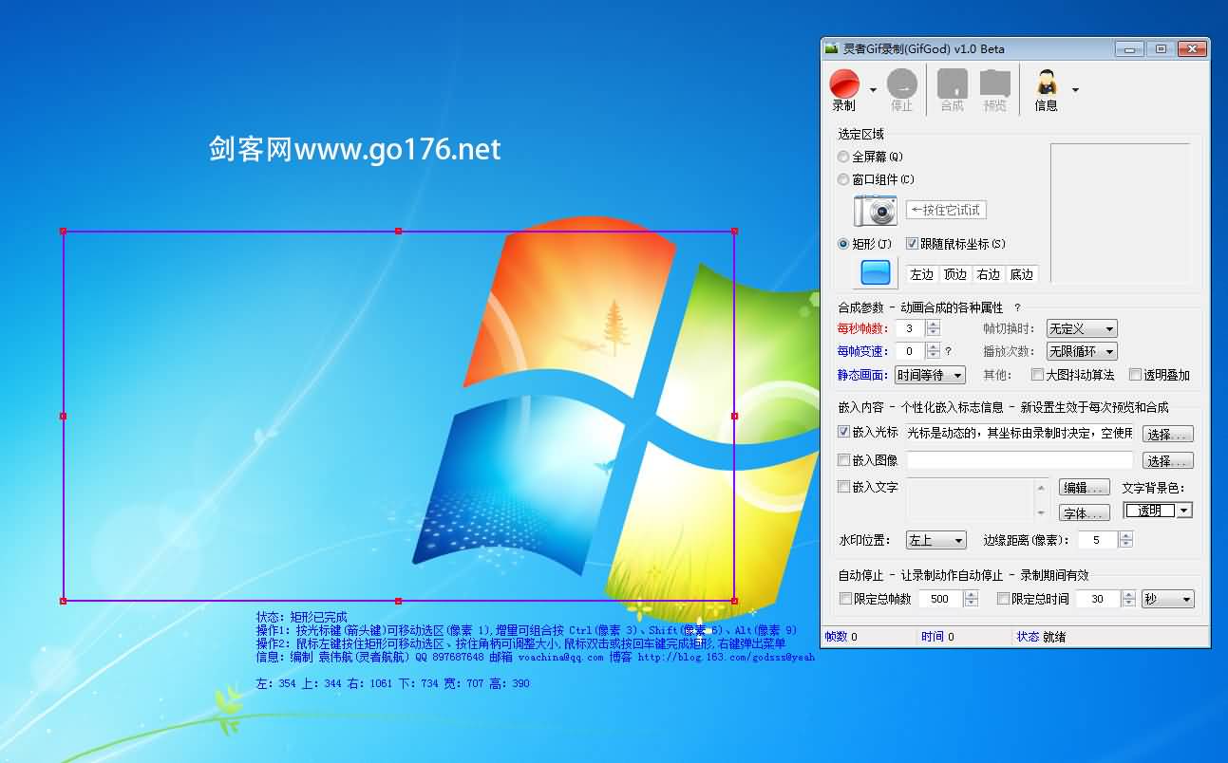Click the GifGod title bar app icon
1228x763 pixels.
pos(831,48)
